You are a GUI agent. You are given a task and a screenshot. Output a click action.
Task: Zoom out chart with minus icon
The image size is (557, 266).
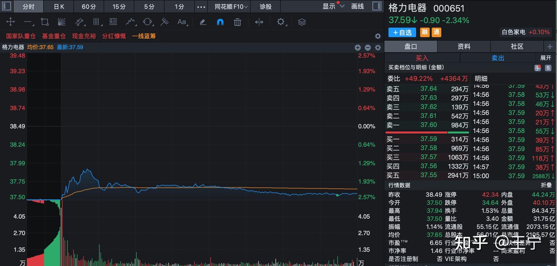368,47
